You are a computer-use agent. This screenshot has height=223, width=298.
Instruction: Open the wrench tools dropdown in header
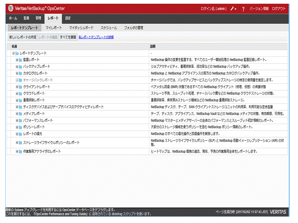[234, 9]
